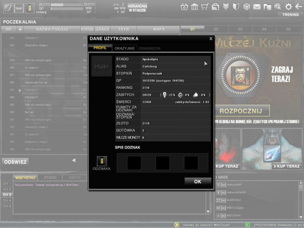This screenshot has height=228, width=304.
Task: Go to room list page 03
Action: (x=240, y=29)
